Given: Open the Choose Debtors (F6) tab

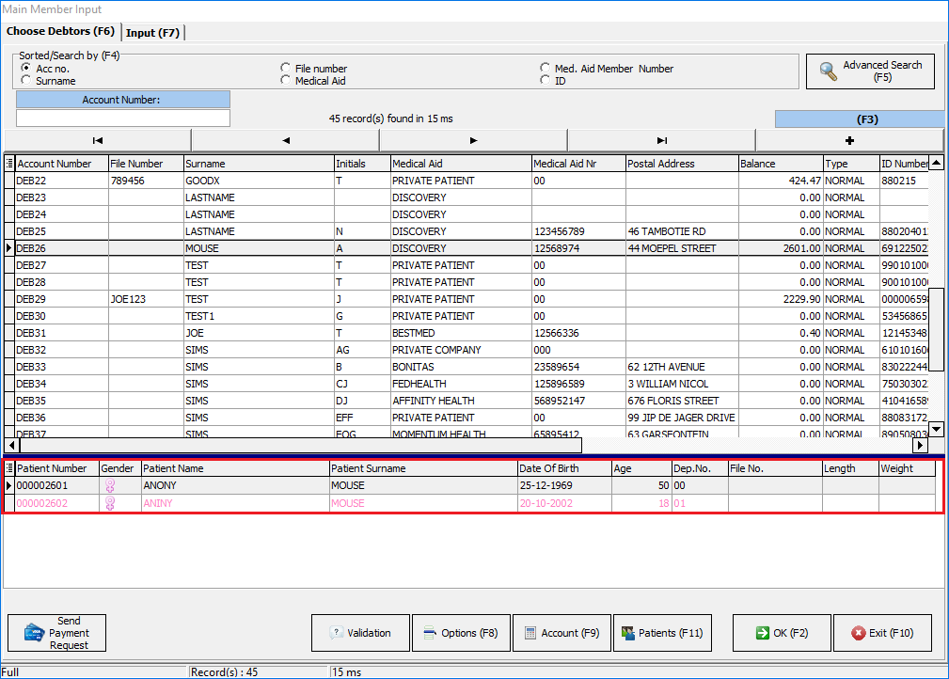Looking at the screenshot, I should tap(60, 32).
